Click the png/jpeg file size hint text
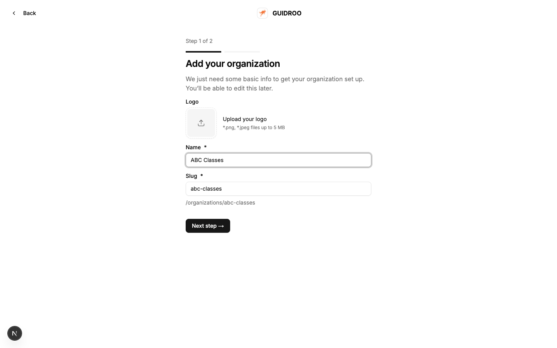The image size is (557, 348). (254, 128)
